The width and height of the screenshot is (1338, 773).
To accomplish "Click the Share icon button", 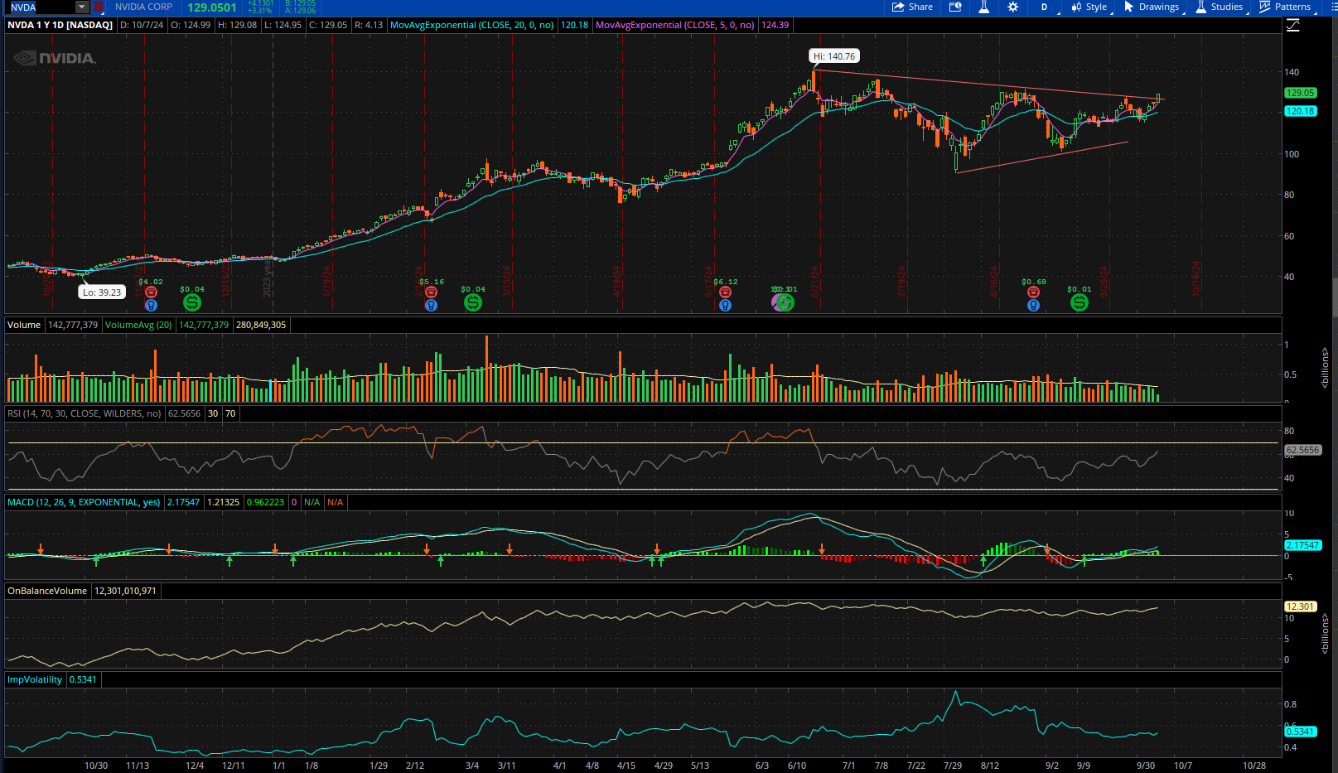I will [x=912, y=7].
